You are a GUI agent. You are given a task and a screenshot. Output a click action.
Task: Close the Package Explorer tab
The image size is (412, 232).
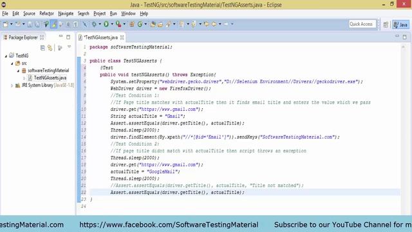click(x=42, y=37)
